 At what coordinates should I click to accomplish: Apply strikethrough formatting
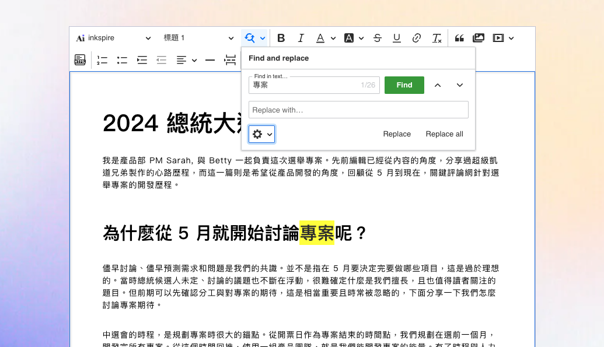(x=378, y=38)
